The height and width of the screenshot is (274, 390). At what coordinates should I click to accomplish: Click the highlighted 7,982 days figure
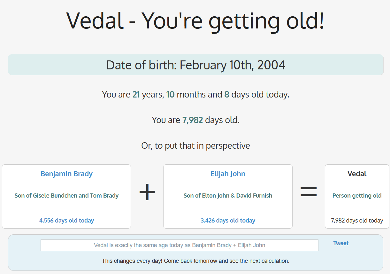[x=192, y=120]
